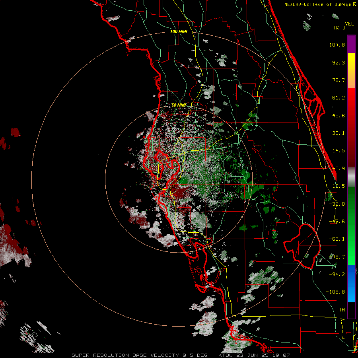
Task: Select the 14.5 scale value
Action: [339, 151]
